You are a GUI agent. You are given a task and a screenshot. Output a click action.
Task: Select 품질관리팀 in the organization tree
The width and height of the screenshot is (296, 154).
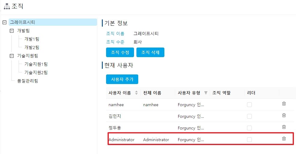28,81
